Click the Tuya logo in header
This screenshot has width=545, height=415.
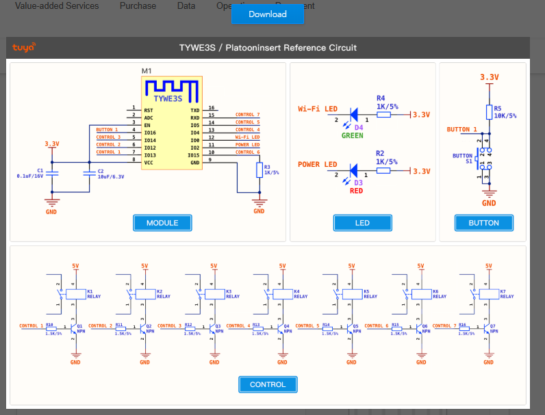click(x=23, y=48)
